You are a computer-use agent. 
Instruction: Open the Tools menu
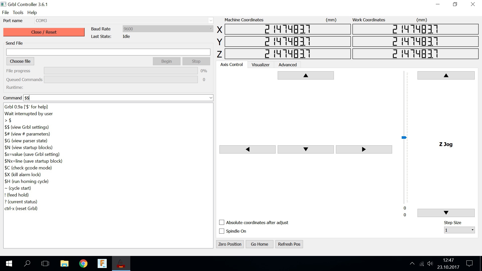click(18, 12)
